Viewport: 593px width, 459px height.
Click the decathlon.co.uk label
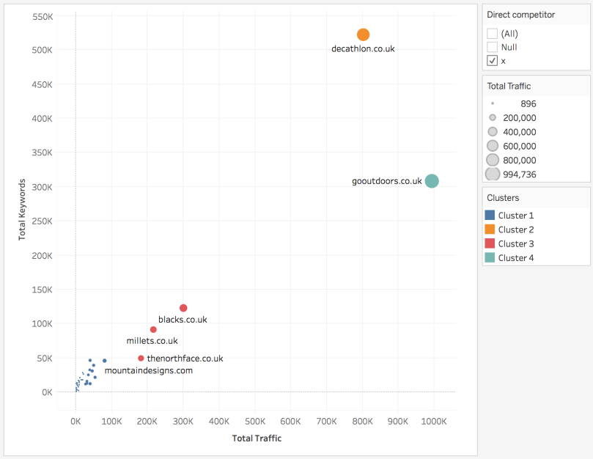coord(363,49)
